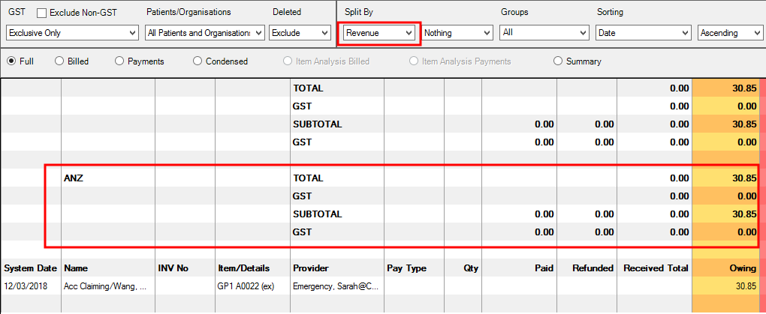Select the Emergency, Sarah provider cell
This screenshot has height=314, width=766.
pos(336,286)
